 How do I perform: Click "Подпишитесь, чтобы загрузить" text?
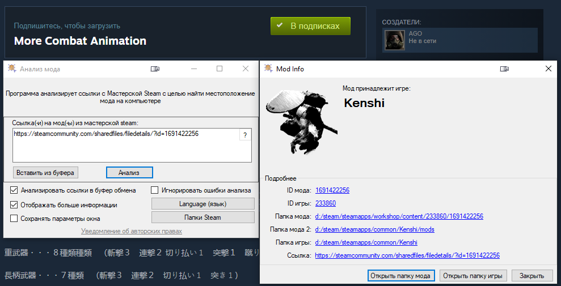click(x=67, y=26)
